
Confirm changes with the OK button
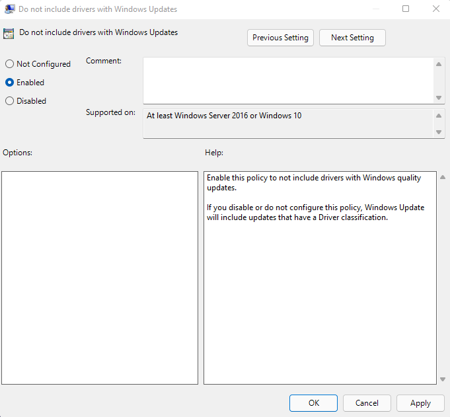click(x=313, y=403)
